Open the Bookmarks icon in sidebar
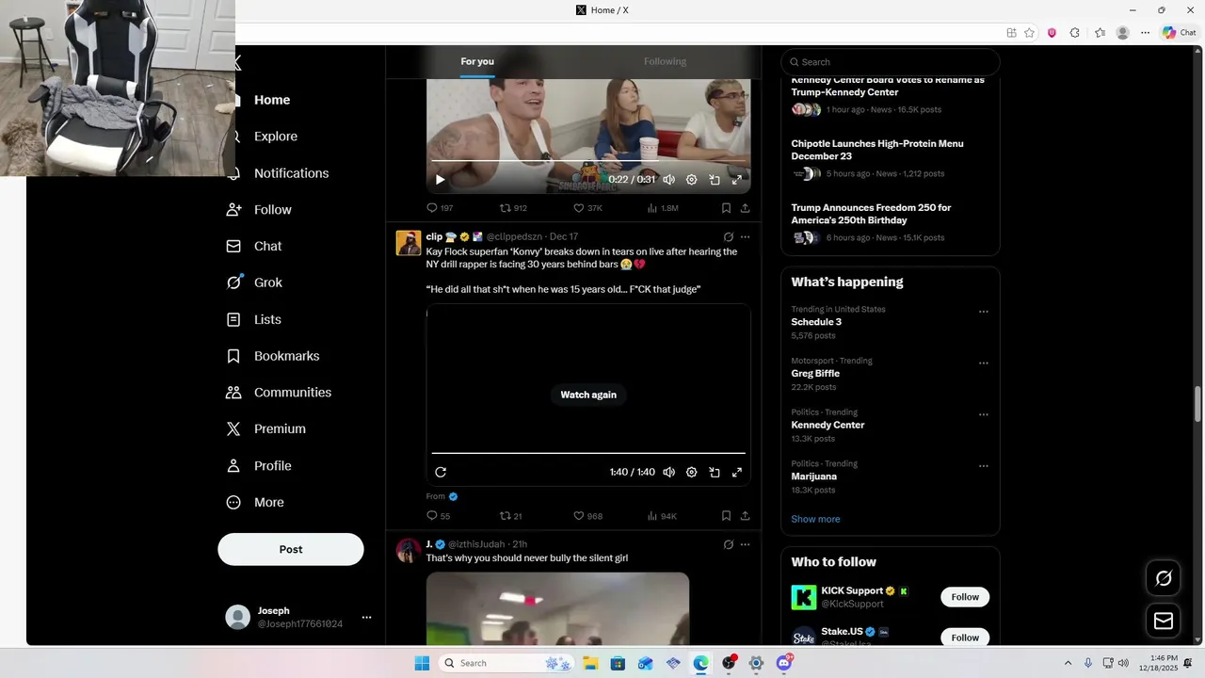 (234, 356)
